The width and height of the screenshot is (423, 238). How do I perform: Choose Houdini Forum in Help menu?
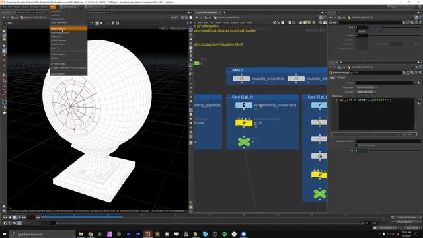[58, 44]
